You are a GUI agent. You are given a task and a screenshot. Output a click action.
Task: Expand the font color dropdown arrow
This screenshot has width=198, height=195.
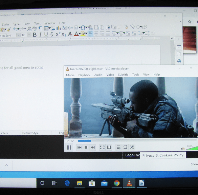coord(80,34)
